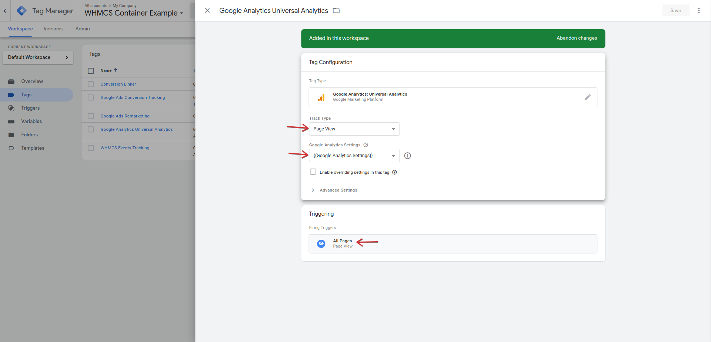Click the folder icon beside the tag name
This screenshot has height=342, width=711.
point(336,11)
